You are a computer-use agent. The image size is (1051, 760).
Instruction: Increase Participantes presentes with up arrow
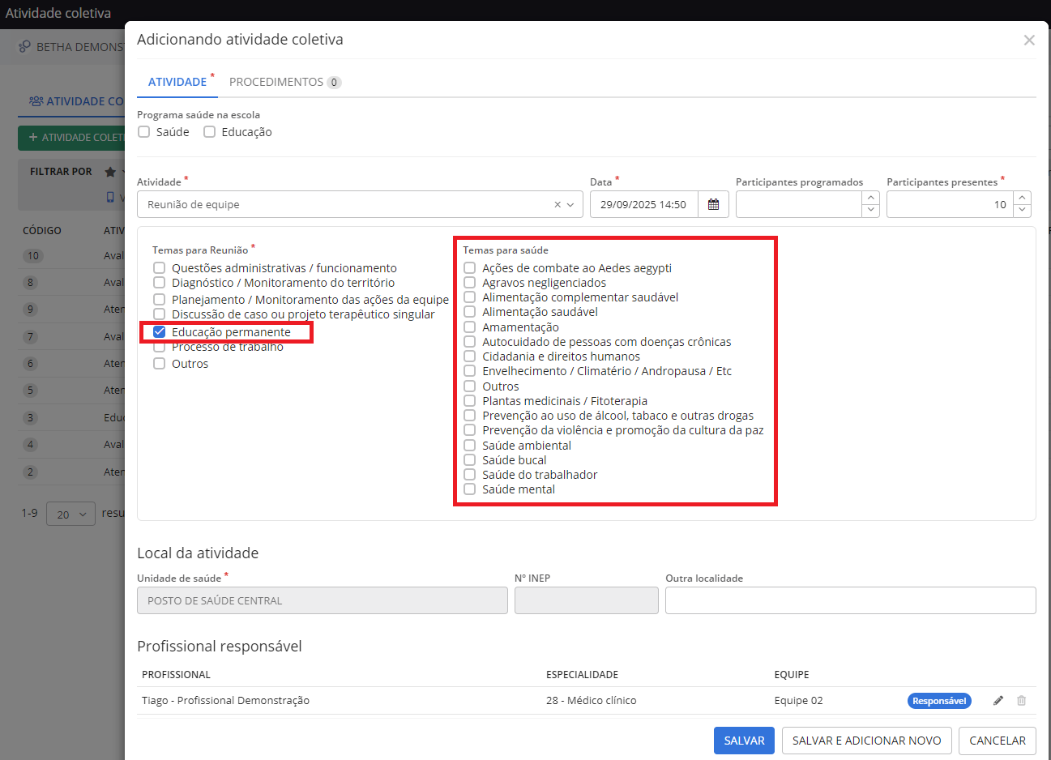point(1023,198)
